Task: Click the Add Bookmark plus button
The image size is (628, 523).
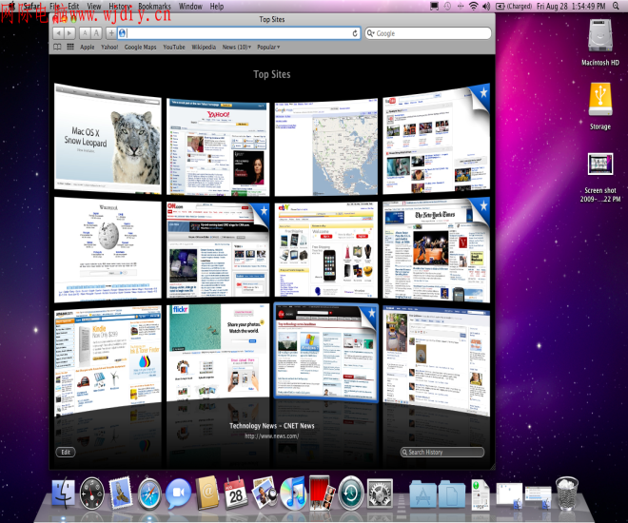Action: click(109, 33)
